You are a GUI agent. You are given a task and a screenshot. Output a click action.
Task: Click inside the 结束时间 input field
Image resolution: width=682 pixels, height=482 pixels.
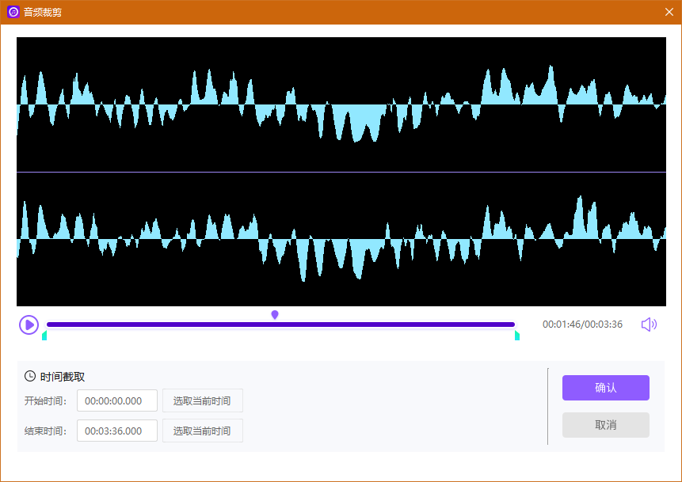point(116,431)
